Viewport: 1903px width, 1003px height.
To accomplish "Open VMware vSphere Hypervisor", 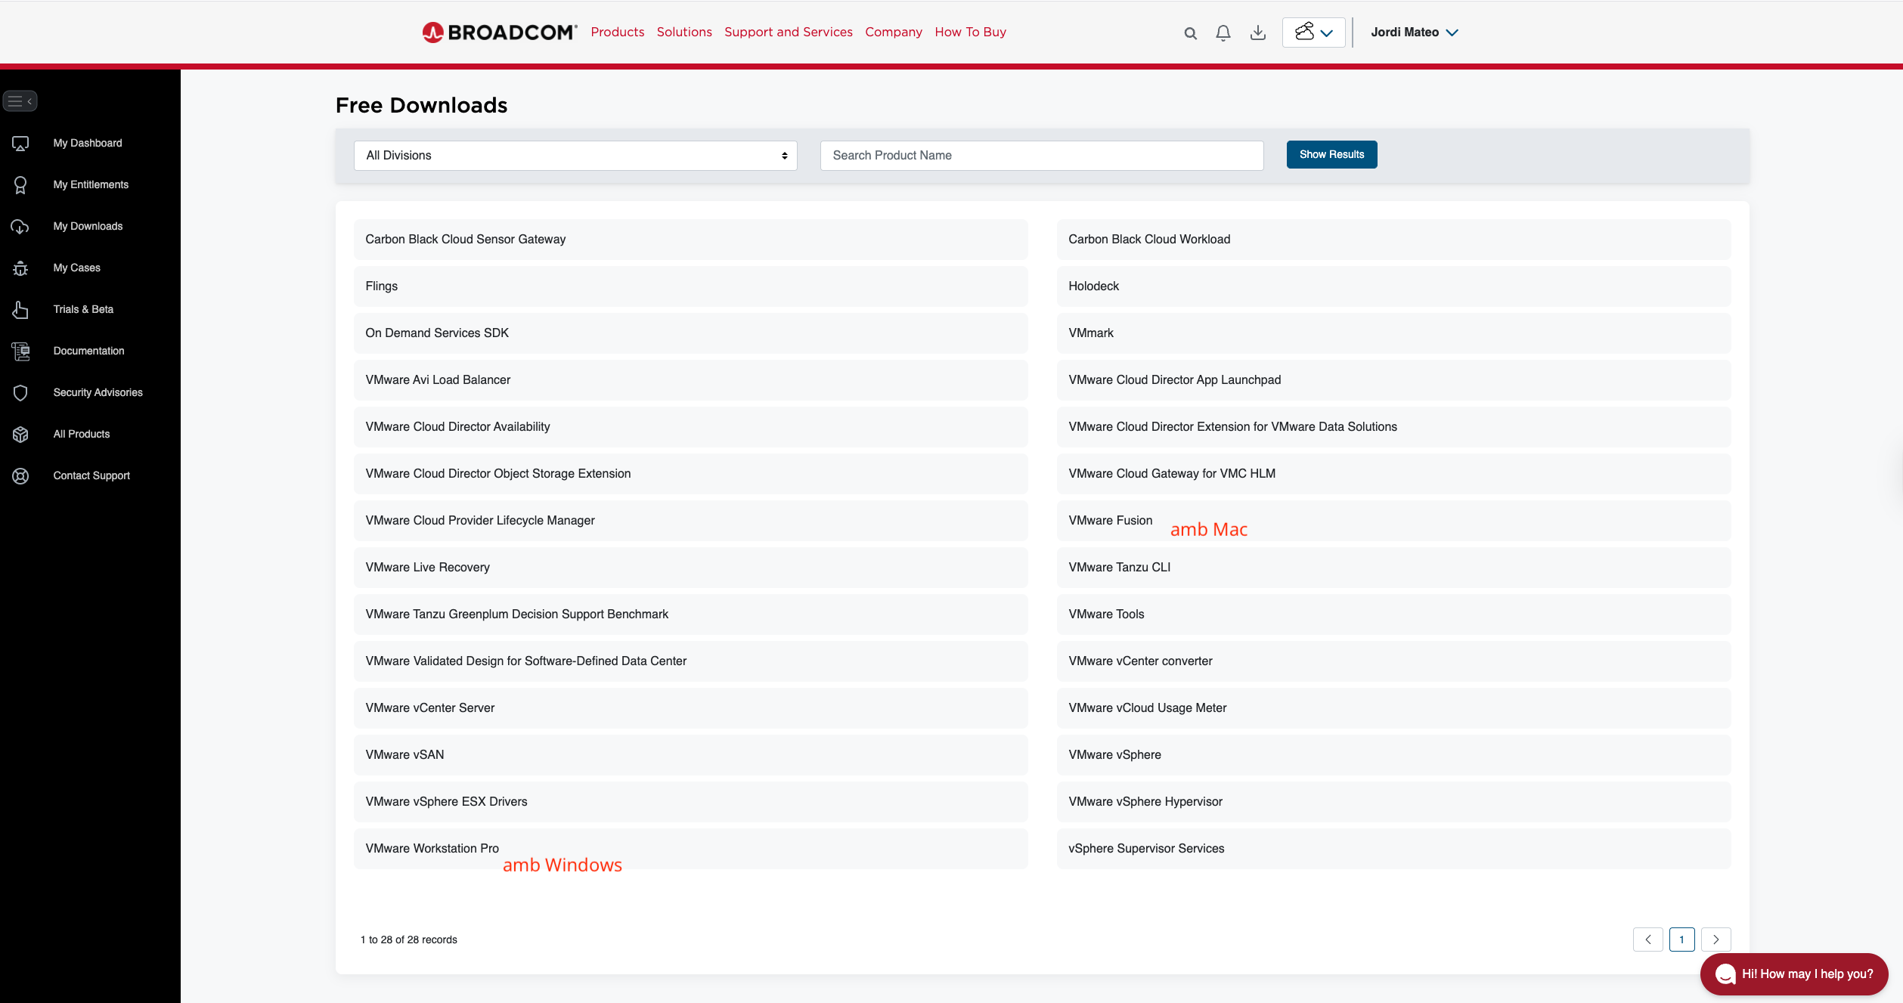I will click(x=1393, y=802).
